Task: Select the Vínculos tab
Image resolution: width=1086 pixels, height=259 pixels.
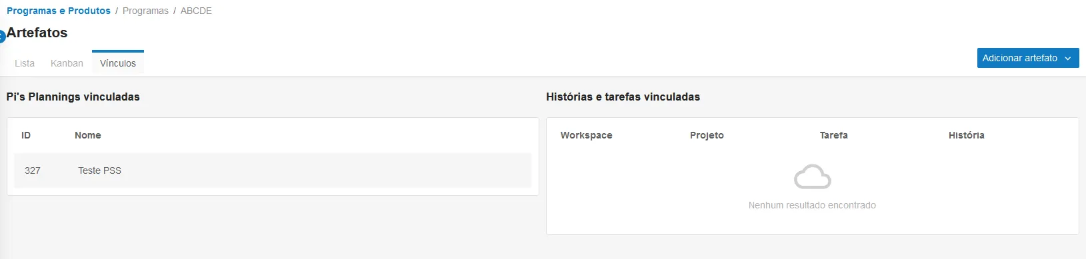Action: click(118, 63)
